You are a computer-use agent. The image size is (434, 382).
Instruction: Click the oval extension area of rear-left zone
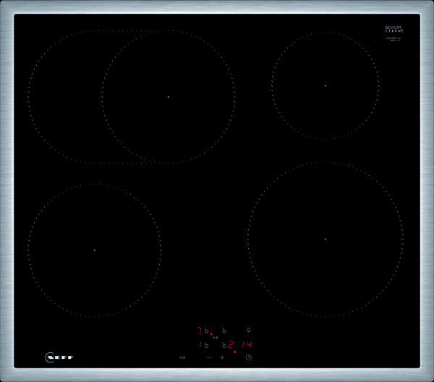[61, 96]
